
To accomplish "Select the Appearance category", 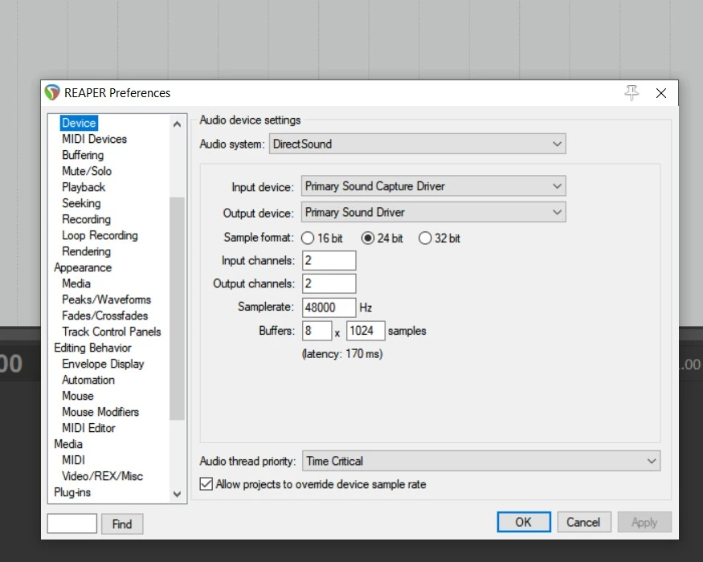I will (x=83, y=267).
